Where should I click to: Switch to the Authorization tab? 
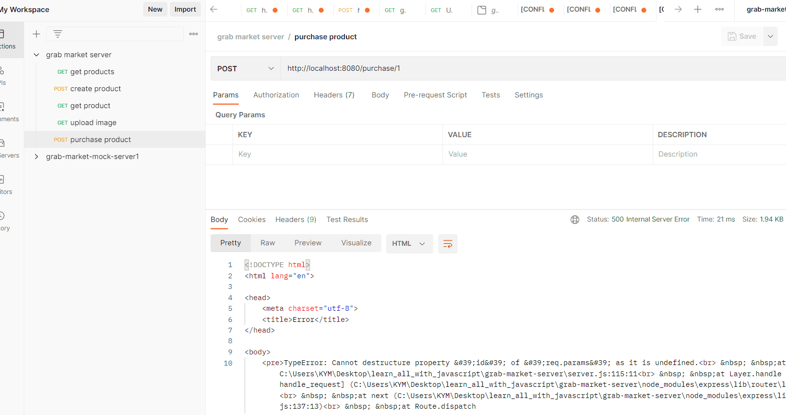coord(276,95)
